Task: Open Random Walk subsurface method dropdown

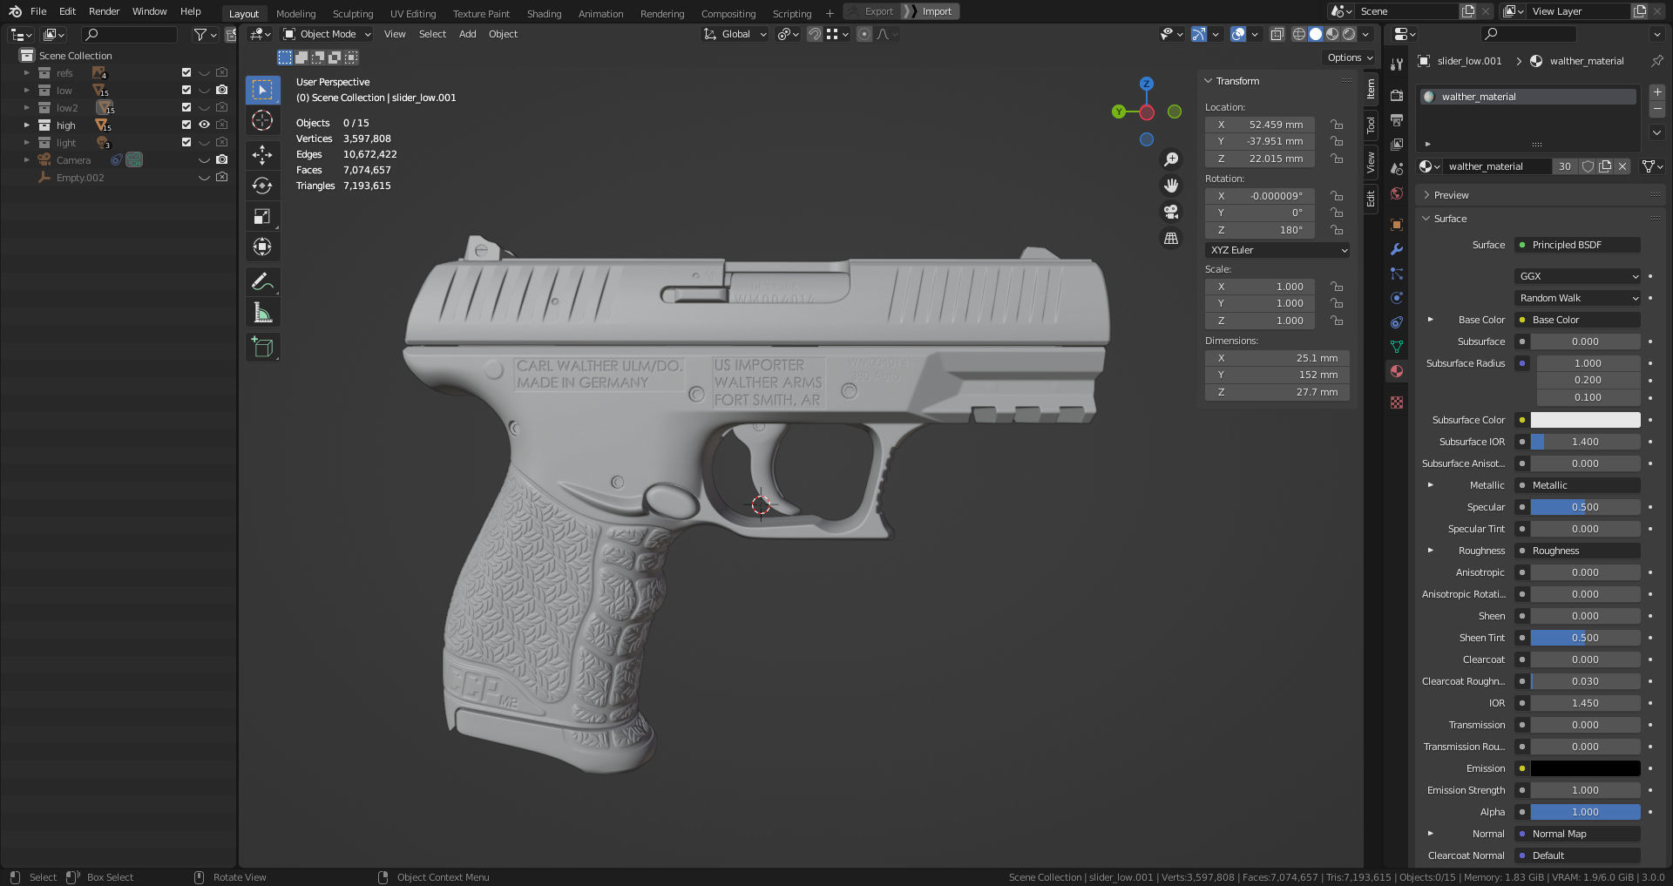Action: click(x=1578, y=298)
